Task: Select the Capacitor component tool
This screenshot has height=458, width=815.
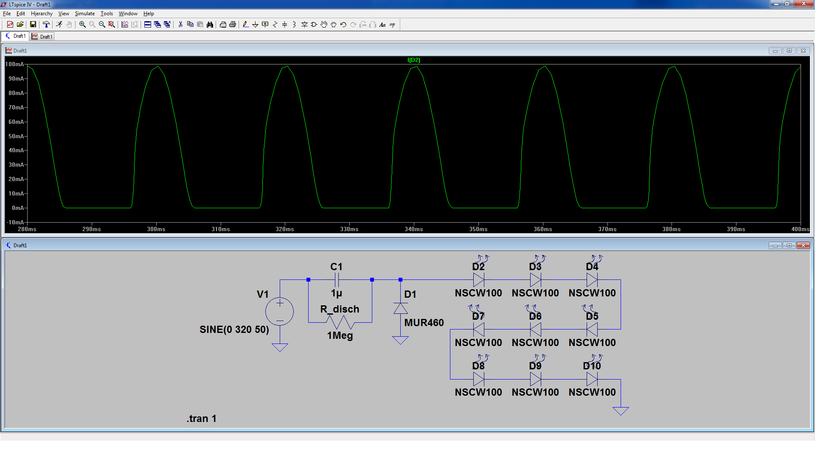Action: click(284, 25)
